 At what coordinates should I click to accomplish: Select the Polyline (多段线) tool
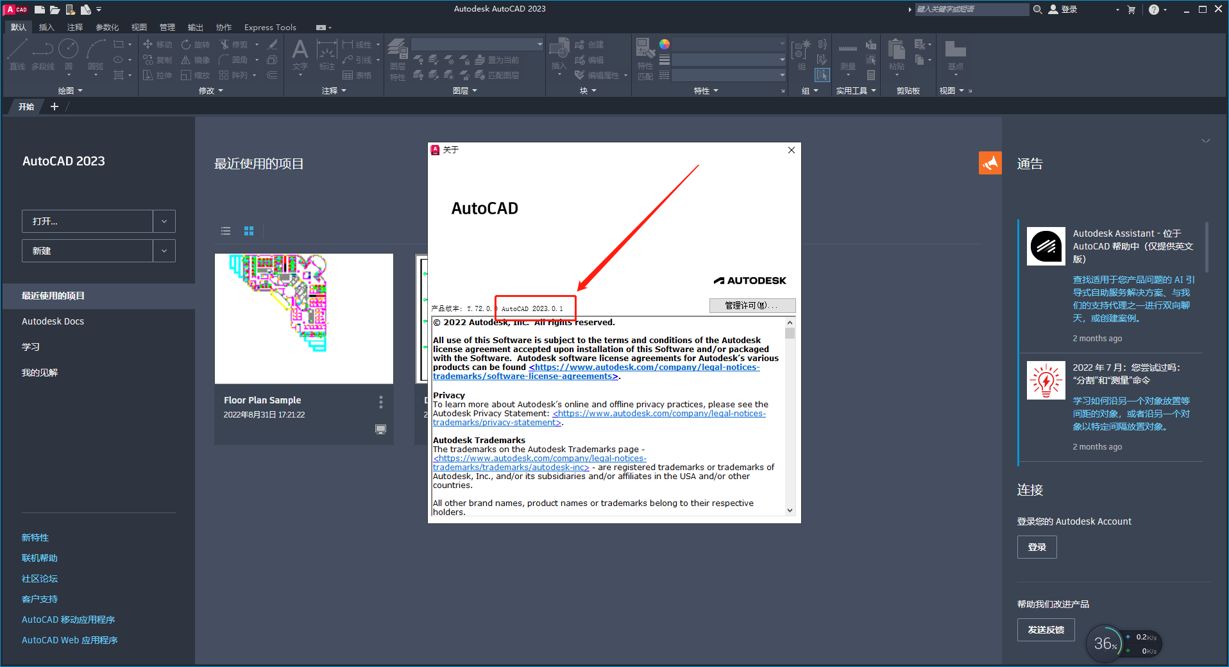tap(43, 54)
